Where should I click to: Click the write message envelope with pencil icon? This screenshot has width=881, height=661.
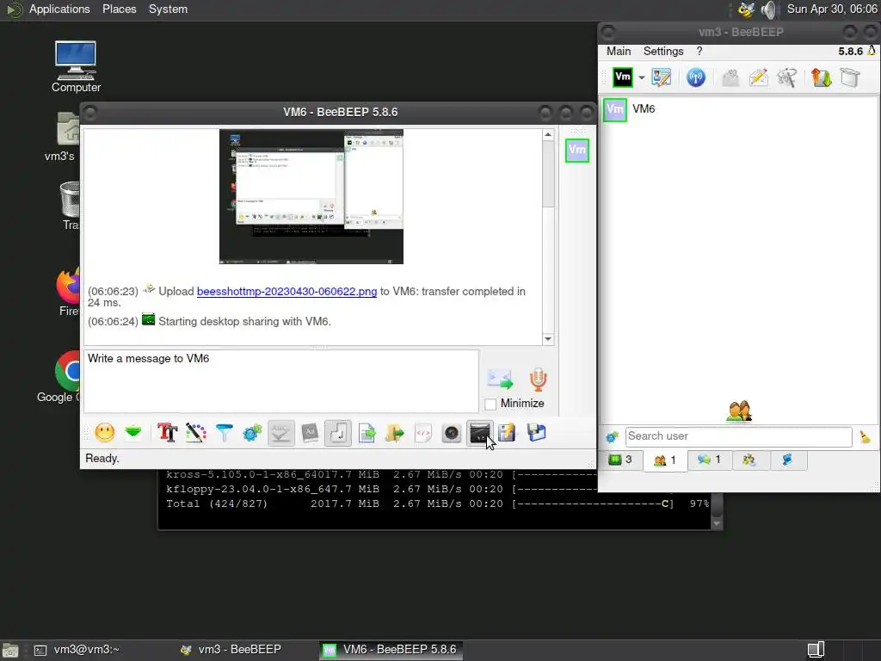[759, 77]
